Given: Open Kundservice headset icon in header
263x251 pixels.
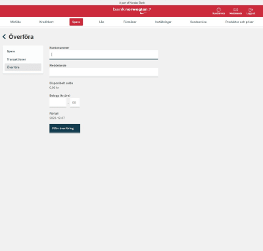Looking at the screenshot, I should point(218,11).
